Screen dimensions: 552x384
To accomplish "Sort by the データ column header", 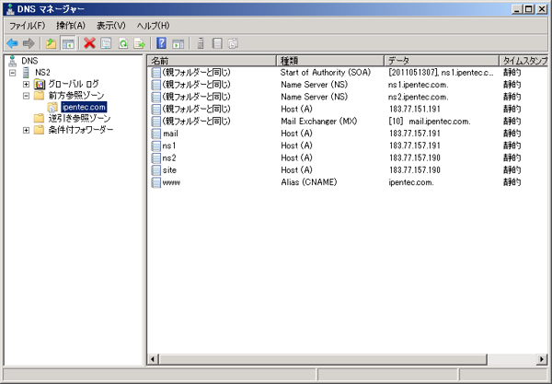I will 442,61.
